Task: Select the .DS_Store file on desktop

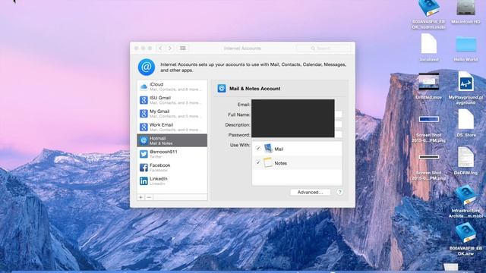Action: pyautogui.click(x=465, y=123)
